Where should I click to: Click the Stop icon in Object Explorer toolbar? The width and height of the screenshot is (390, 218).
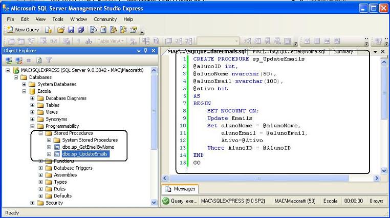(29, 61)
